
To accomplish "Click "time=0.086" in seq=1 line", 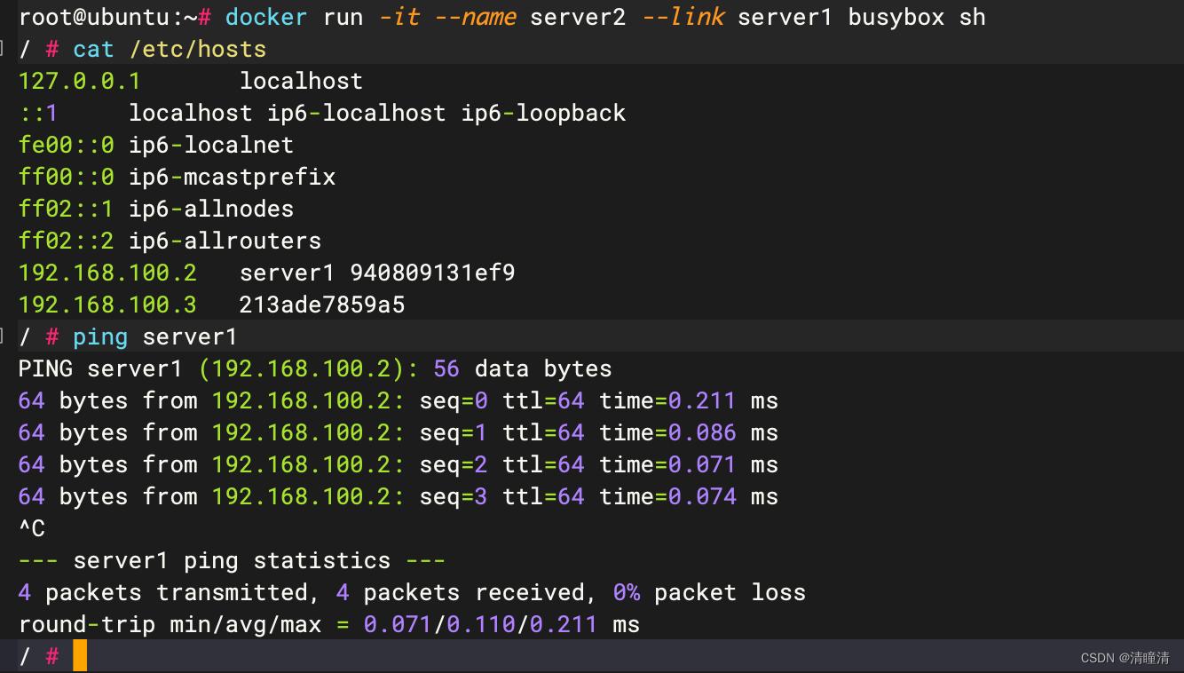I will pyautogui.click(x=668, y=432).
